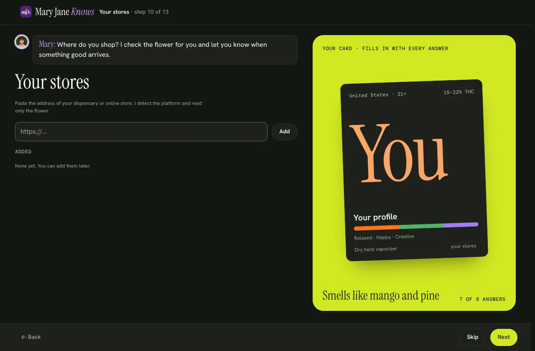Click the "Your stores" header breadcrumb

pyautogui.click(x=114, y=12)
